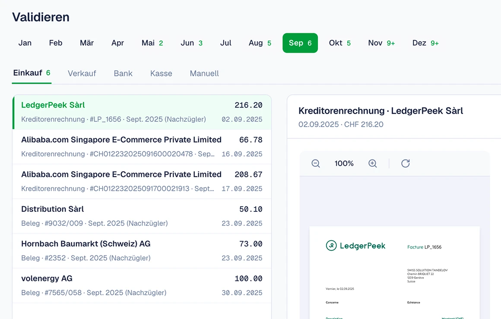Click the SWISS SOLUTION TANDELOV address block

427,275
